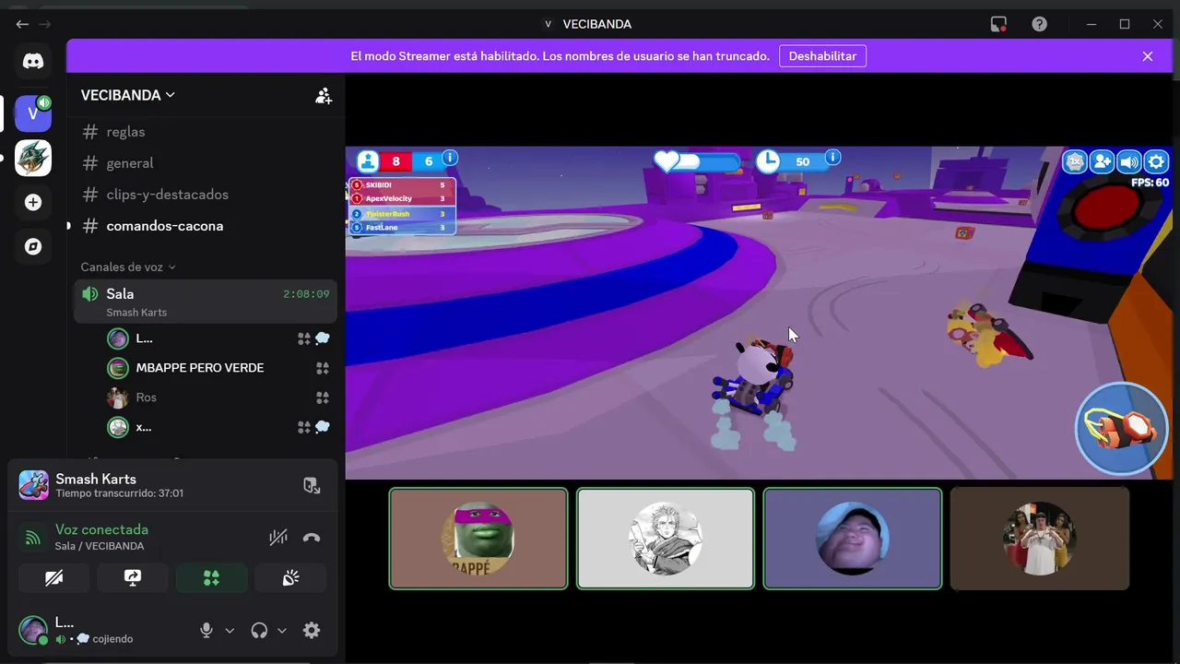Click the Smash Karts activity title
Screen dimensions: 1180x664
pyautogui.click(x=96, y=479)
